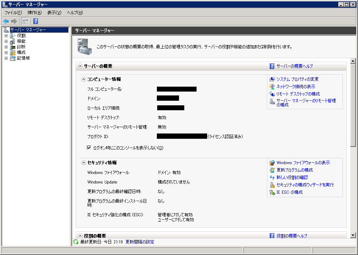Expand the 診断 tree node
Image resolution: width=358 pixels, height=255 pixels.
[6, 47]
